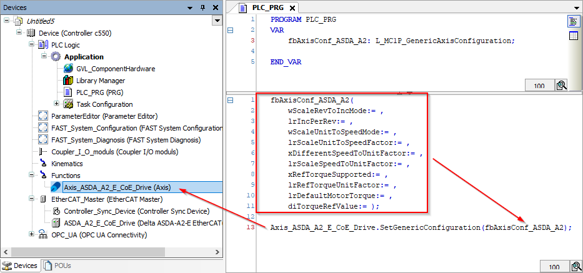Click the END_VAR keyword
The width and height of the screenshot is (583, 273).
pyautogui.click(x=286, y=62)
